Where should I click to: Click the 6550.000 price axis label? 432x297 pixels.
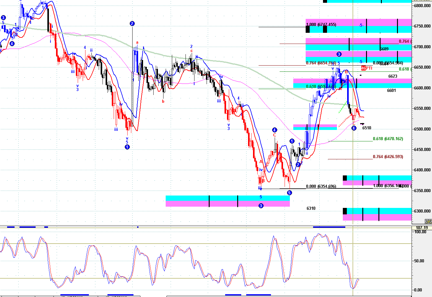(422, 108)
